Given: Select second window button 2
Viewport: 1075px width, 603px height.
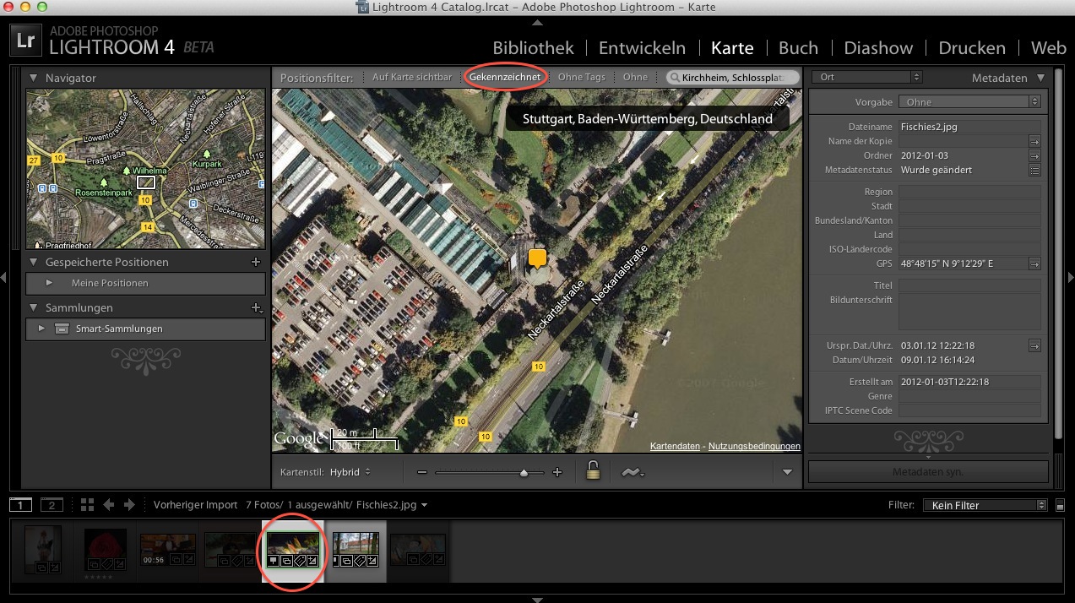Looking at the screenshot, I should point(52,505).
